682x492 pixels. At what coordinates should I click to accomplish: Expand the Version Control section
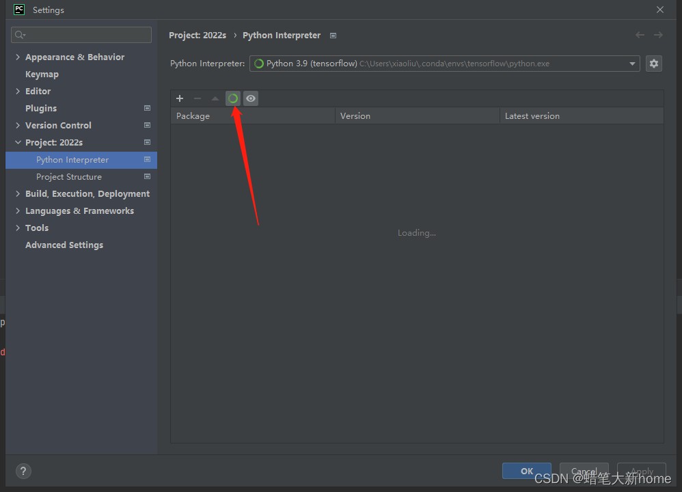[x=18, y=125]
